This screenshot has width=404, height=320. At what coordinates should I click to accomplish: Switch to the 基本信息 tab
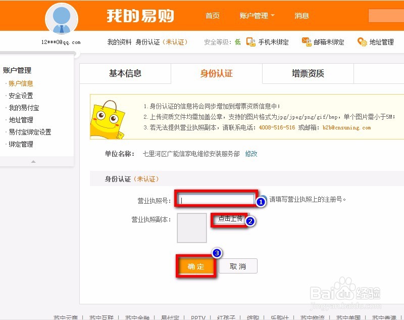click(125, 73)
